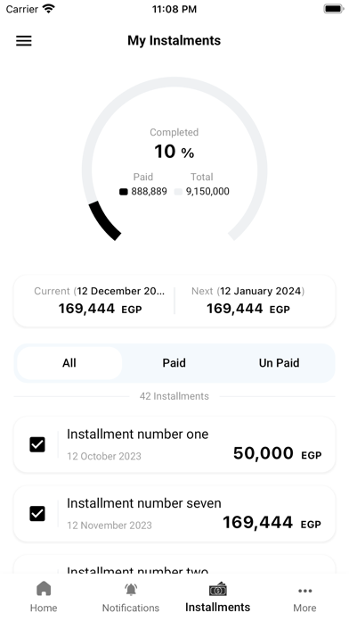Click the black paid progress arc
Viewport: 349px width, 621px height.
click(x=103, y=221)
